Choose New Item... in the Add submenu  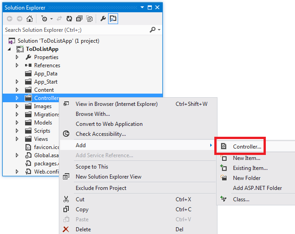[x=256, y=158]
